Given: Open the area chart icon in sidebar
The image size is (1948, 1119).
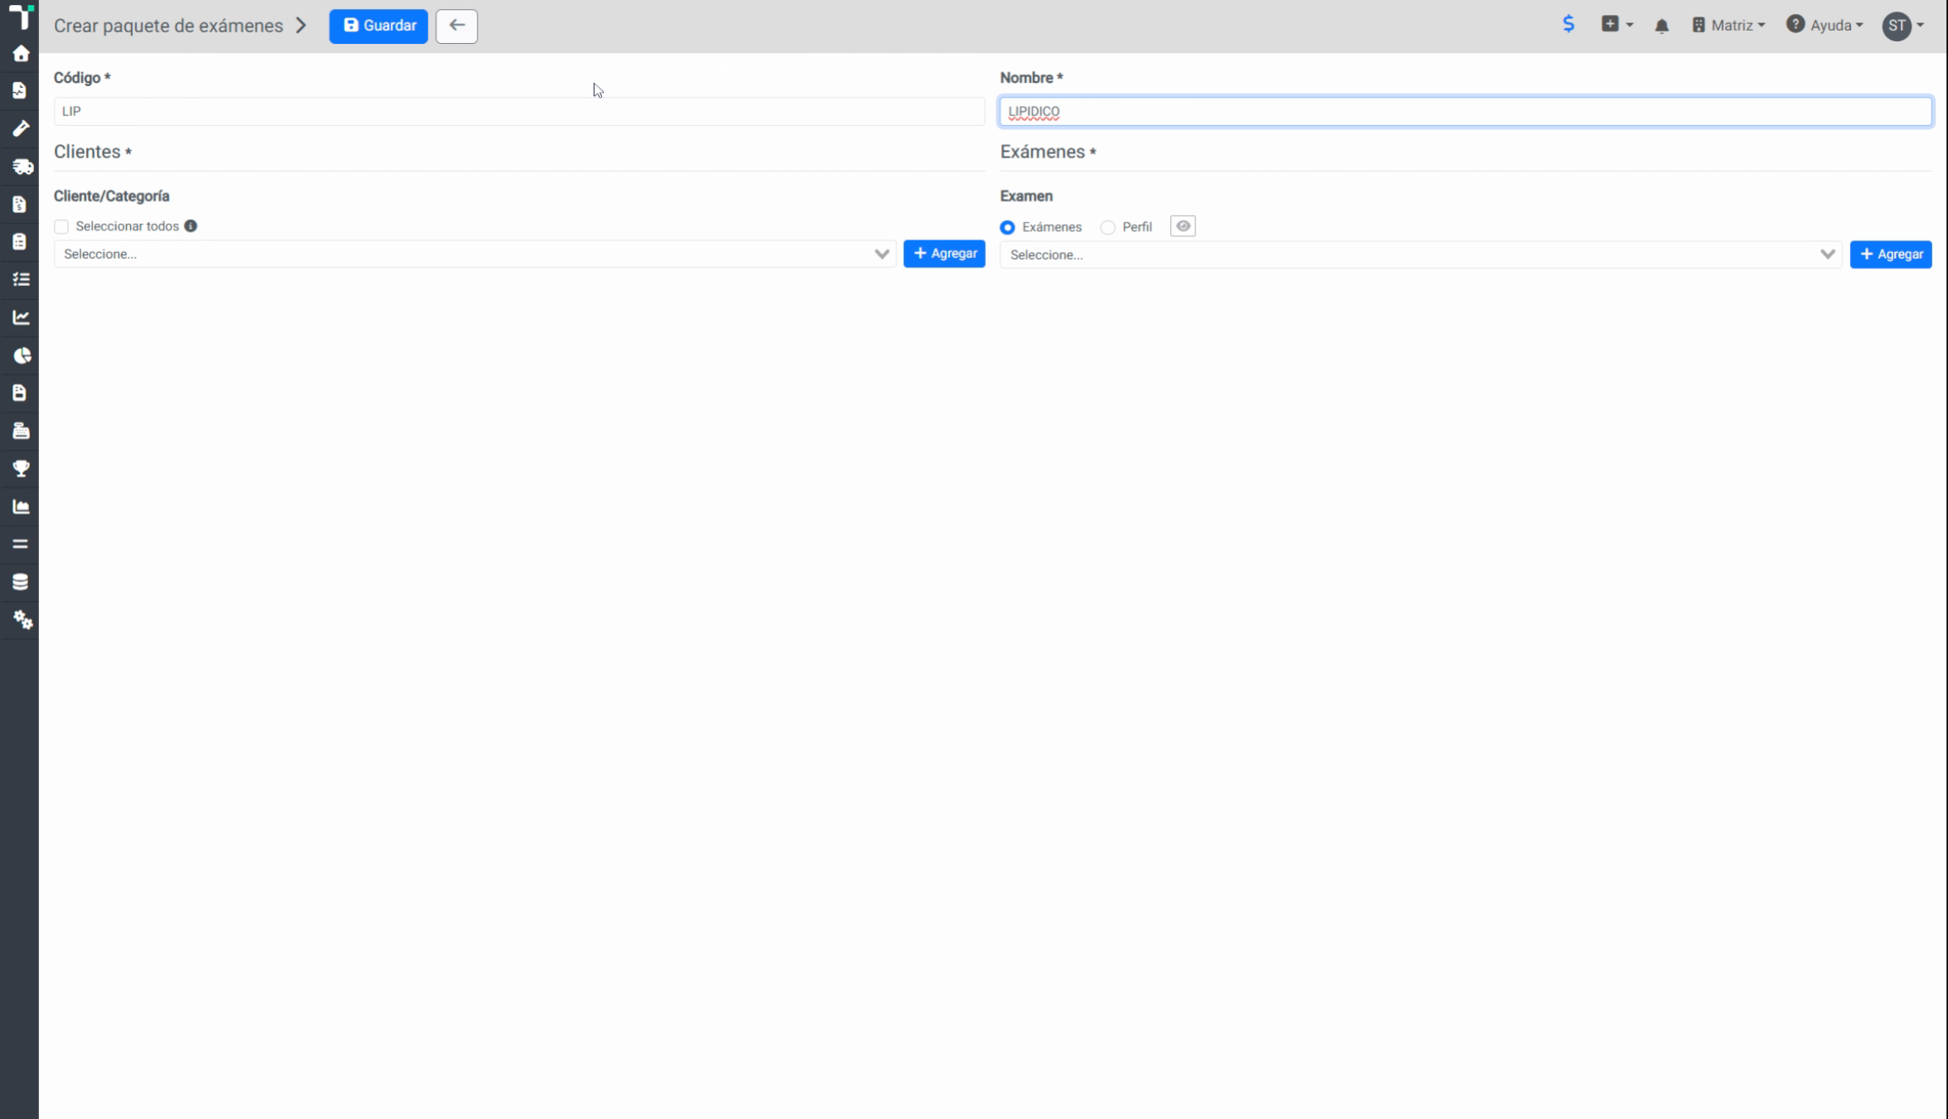Looking at the screenshot, I should 21,506.
